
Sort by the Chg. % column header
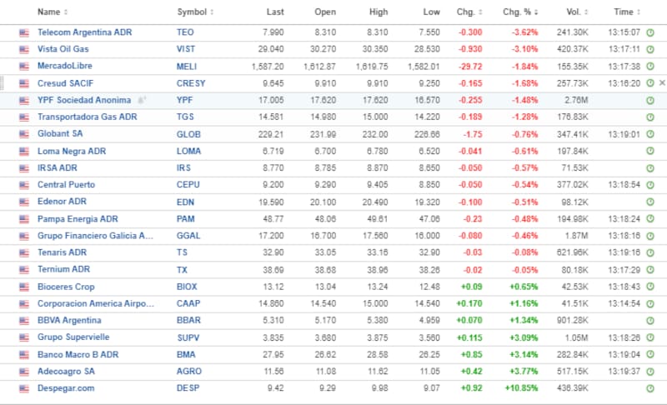pyautogui.click(x=520, y=12)
